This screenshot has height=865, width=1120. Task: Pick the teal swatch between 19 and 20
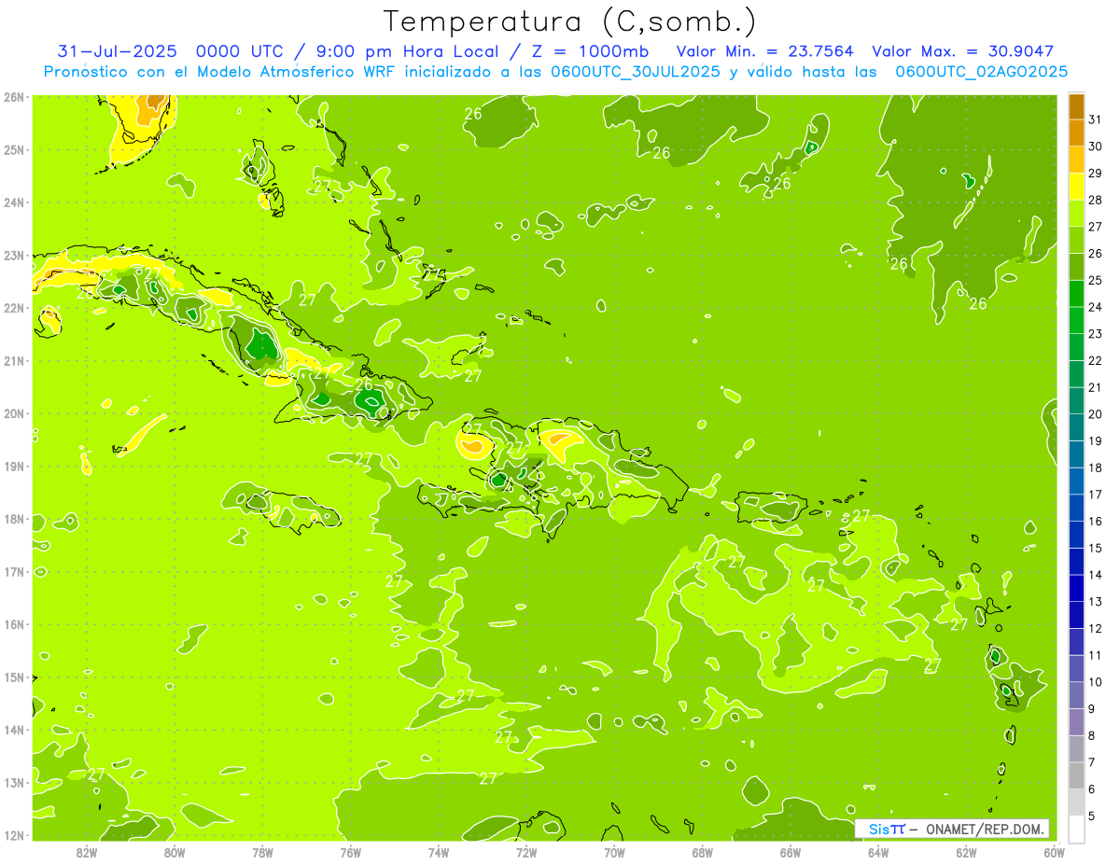1076,427
